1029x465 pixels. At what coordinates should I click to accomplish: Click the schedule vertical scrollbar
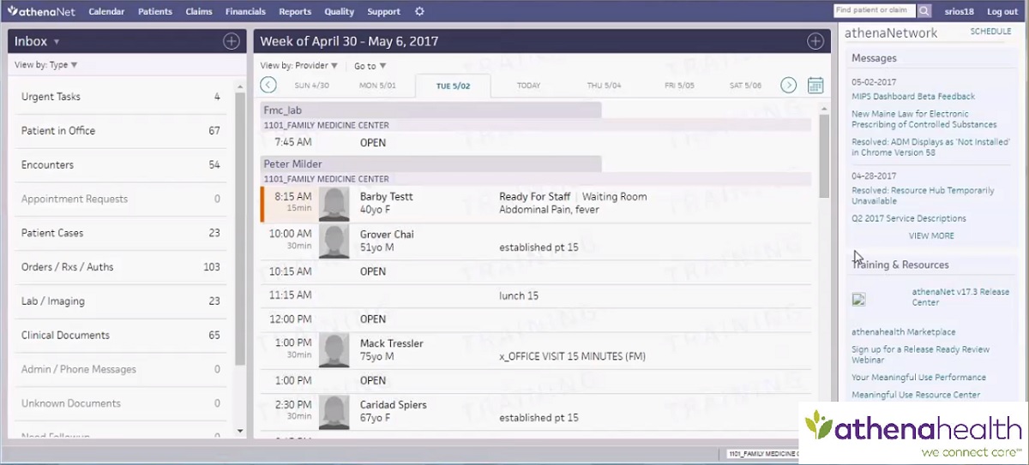click(825, 156)
